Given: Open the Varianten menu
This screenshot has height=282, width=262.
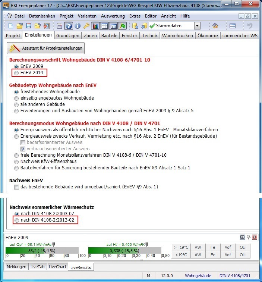Looking at the screenshot, I should point(87,16).
